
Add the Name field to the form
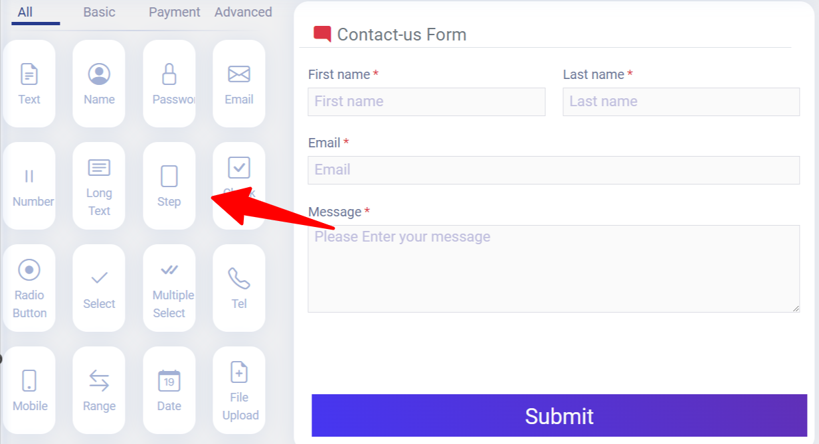point(98,83)
